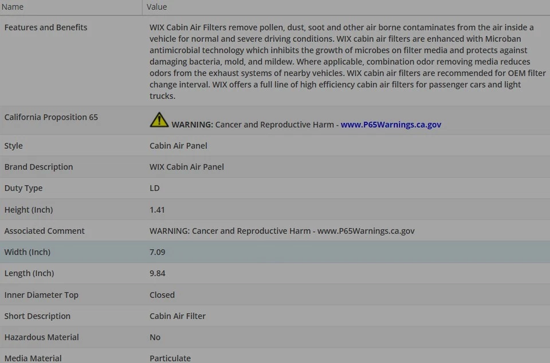This screenshot has height=363, width=550.
Task: Select the Media Material label
Action: (x=33, y=358)
